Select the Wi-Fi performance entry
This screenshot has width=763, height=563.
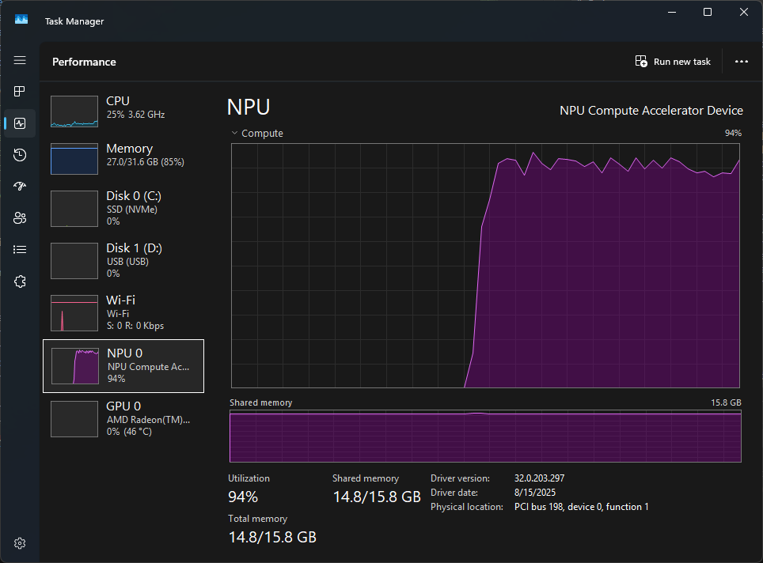123,312
